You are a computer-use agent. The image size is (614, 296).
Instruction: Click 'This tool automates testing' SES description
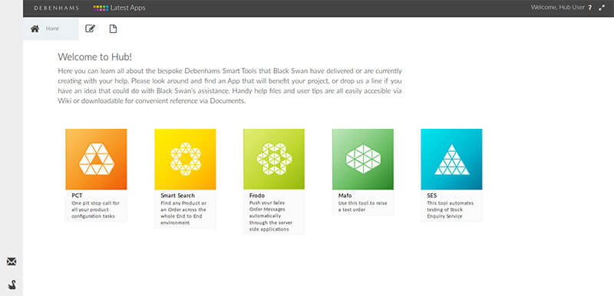[x=451, y=209]
